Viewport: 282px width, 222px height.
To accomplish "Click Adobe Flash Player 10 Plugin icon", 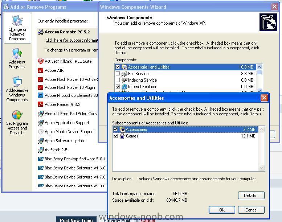I will [40, 87].
